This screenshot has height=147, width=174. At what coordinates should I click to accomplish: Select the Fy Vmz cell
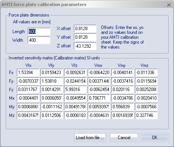tap(146, 81)
